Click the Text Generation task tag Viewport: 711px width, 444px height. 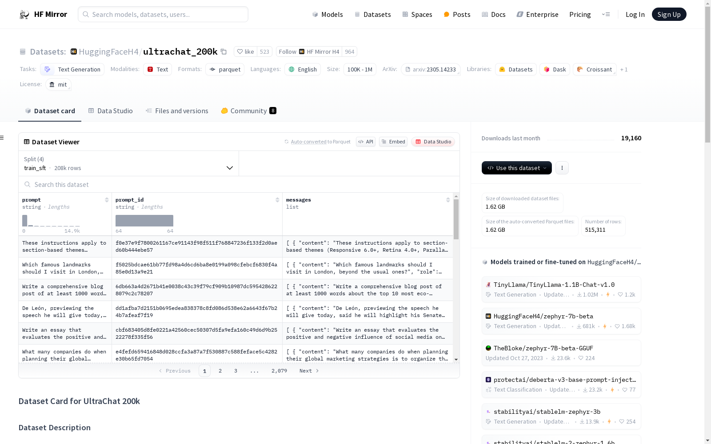72,69
